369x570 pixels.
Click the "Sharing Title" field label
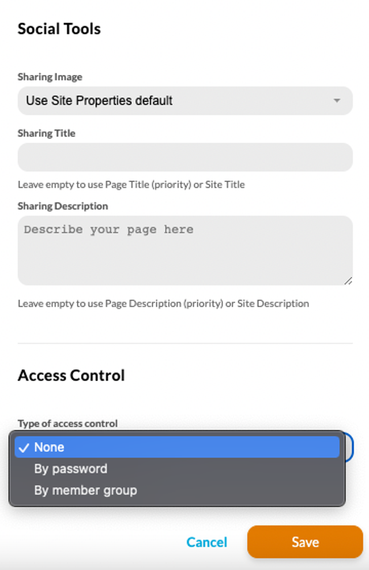point(47,133)
